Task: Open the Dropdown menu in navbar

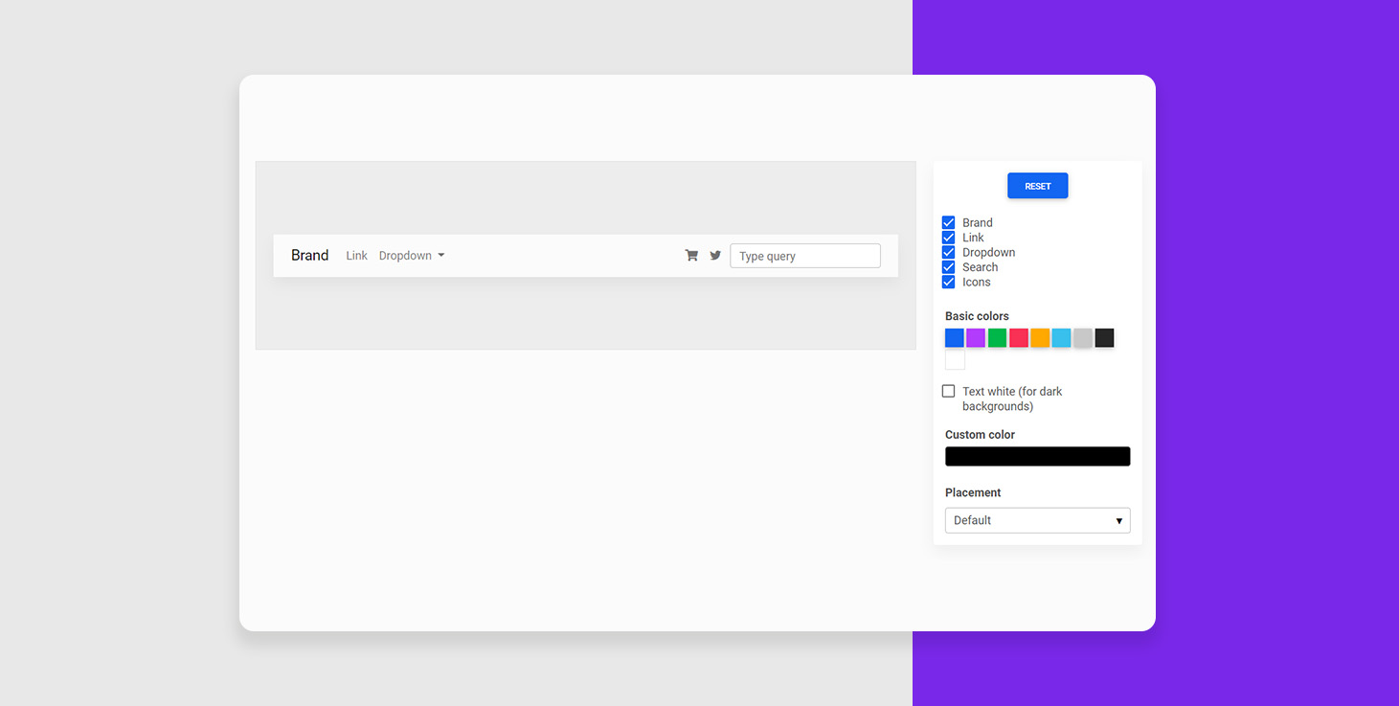Action: pos(412,256)
